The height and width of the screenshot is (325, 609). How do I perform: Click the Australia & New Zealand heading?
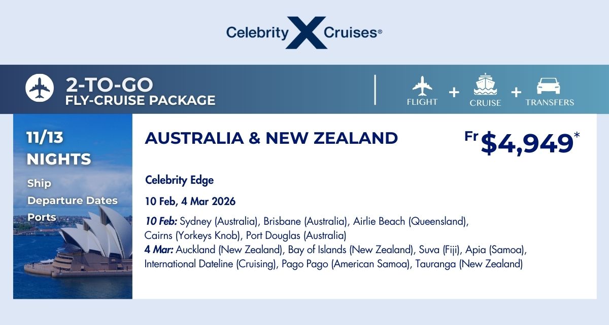click(x=271, y=138)
